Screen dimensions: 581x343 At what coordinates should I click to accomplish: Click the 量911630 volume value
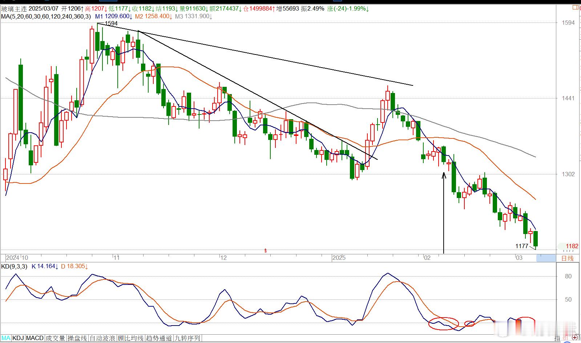(x=194, y=9)
